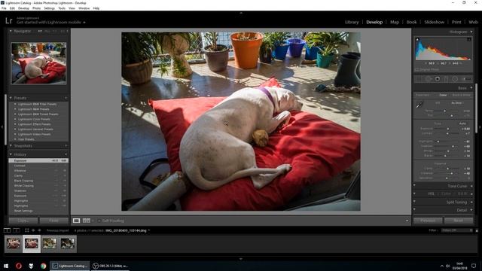Adjust the Vibrance slider
Image resolution: width=482 pixels, height=271 pixels.
(451, 173)
